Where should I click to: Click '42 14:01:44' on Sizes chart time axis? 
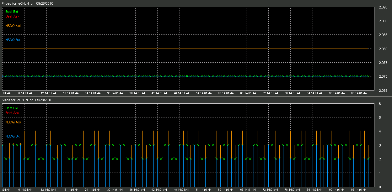point(159,190)
